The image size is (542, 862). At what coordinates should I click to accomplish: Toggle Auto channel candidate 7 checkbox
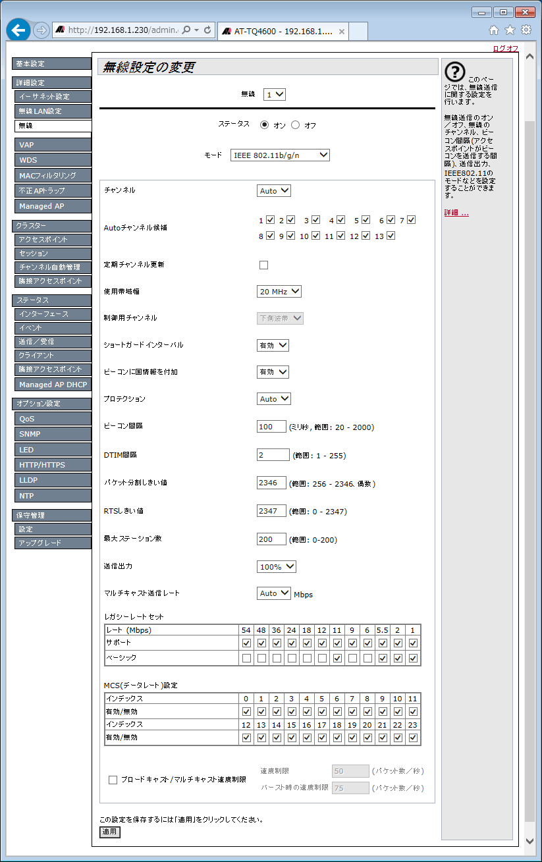tap(412, 220)
